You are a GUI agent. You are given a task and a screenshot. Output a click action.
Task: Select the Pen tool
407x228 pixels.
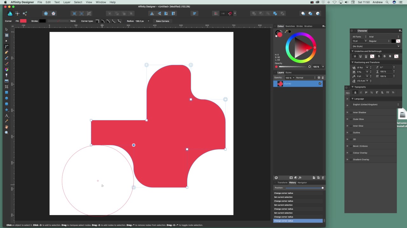6,52
